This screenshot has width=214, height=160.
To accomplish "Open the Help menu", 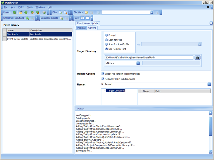I will click(x=50, y=7).
